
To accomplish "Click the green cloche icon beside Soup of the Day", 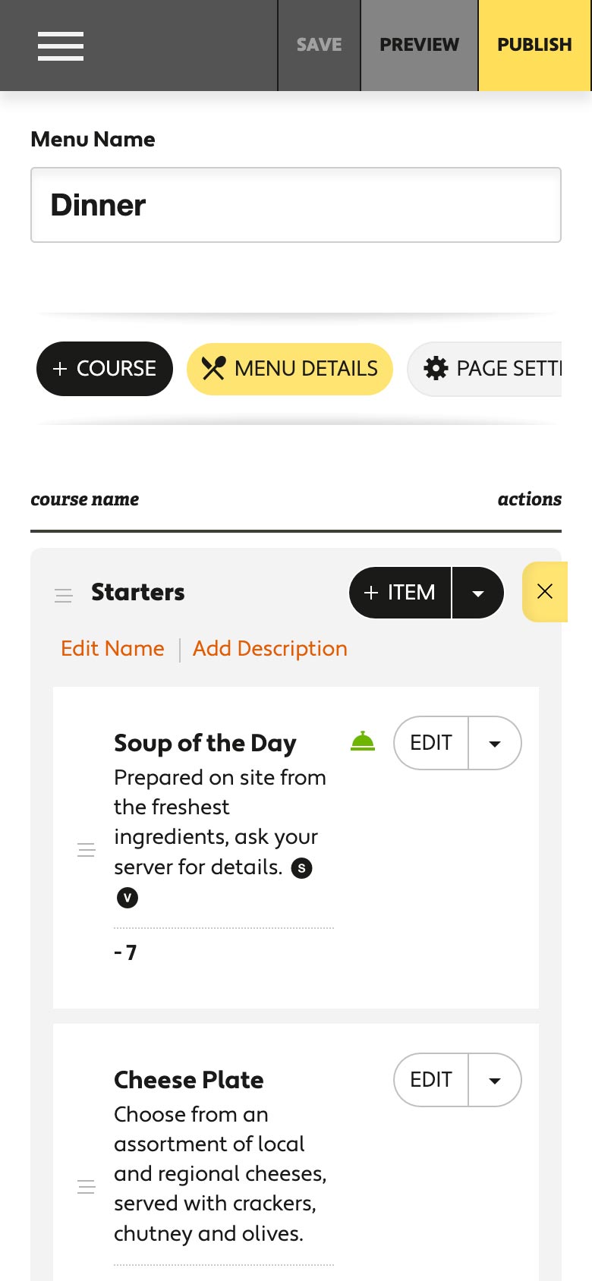I will coord(363,742).
